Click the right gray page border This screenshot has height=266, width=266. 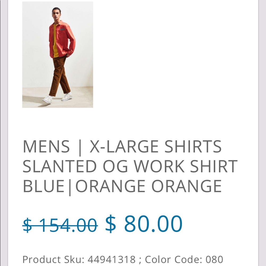[262, 133]
